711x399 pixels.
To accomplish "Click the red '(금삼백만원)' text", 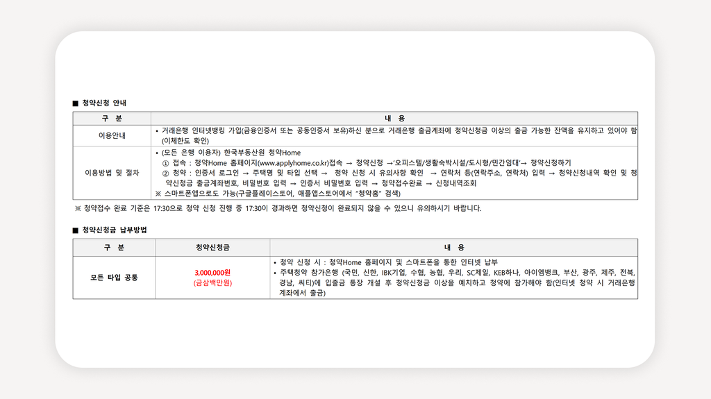I will pyautogui.click(x=212, y=283).
